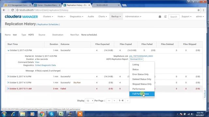Viewport: 209px width, 117px height.
Task: Go to previous results page
Action: point(114,101)
